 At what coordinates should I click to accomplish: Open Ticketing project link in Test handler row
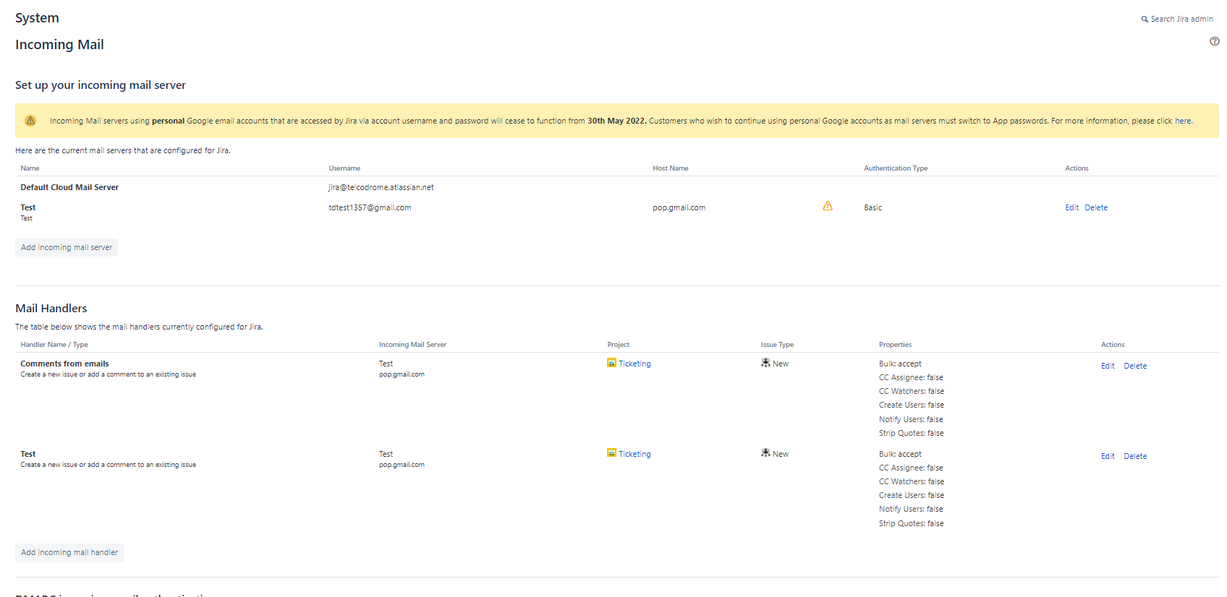point(634,454)
